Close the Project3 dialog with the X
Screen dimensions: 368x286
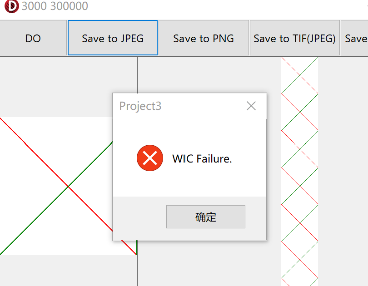point(251,106)
